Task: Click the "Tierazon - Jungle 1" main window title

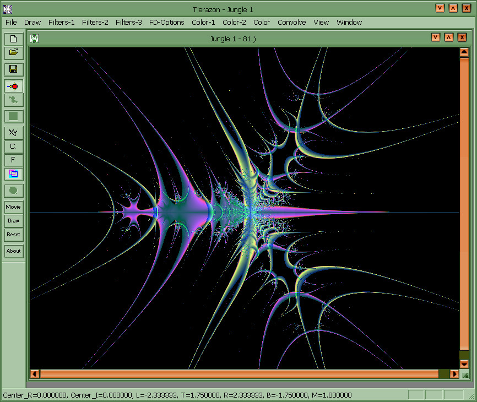Action: 223,10
